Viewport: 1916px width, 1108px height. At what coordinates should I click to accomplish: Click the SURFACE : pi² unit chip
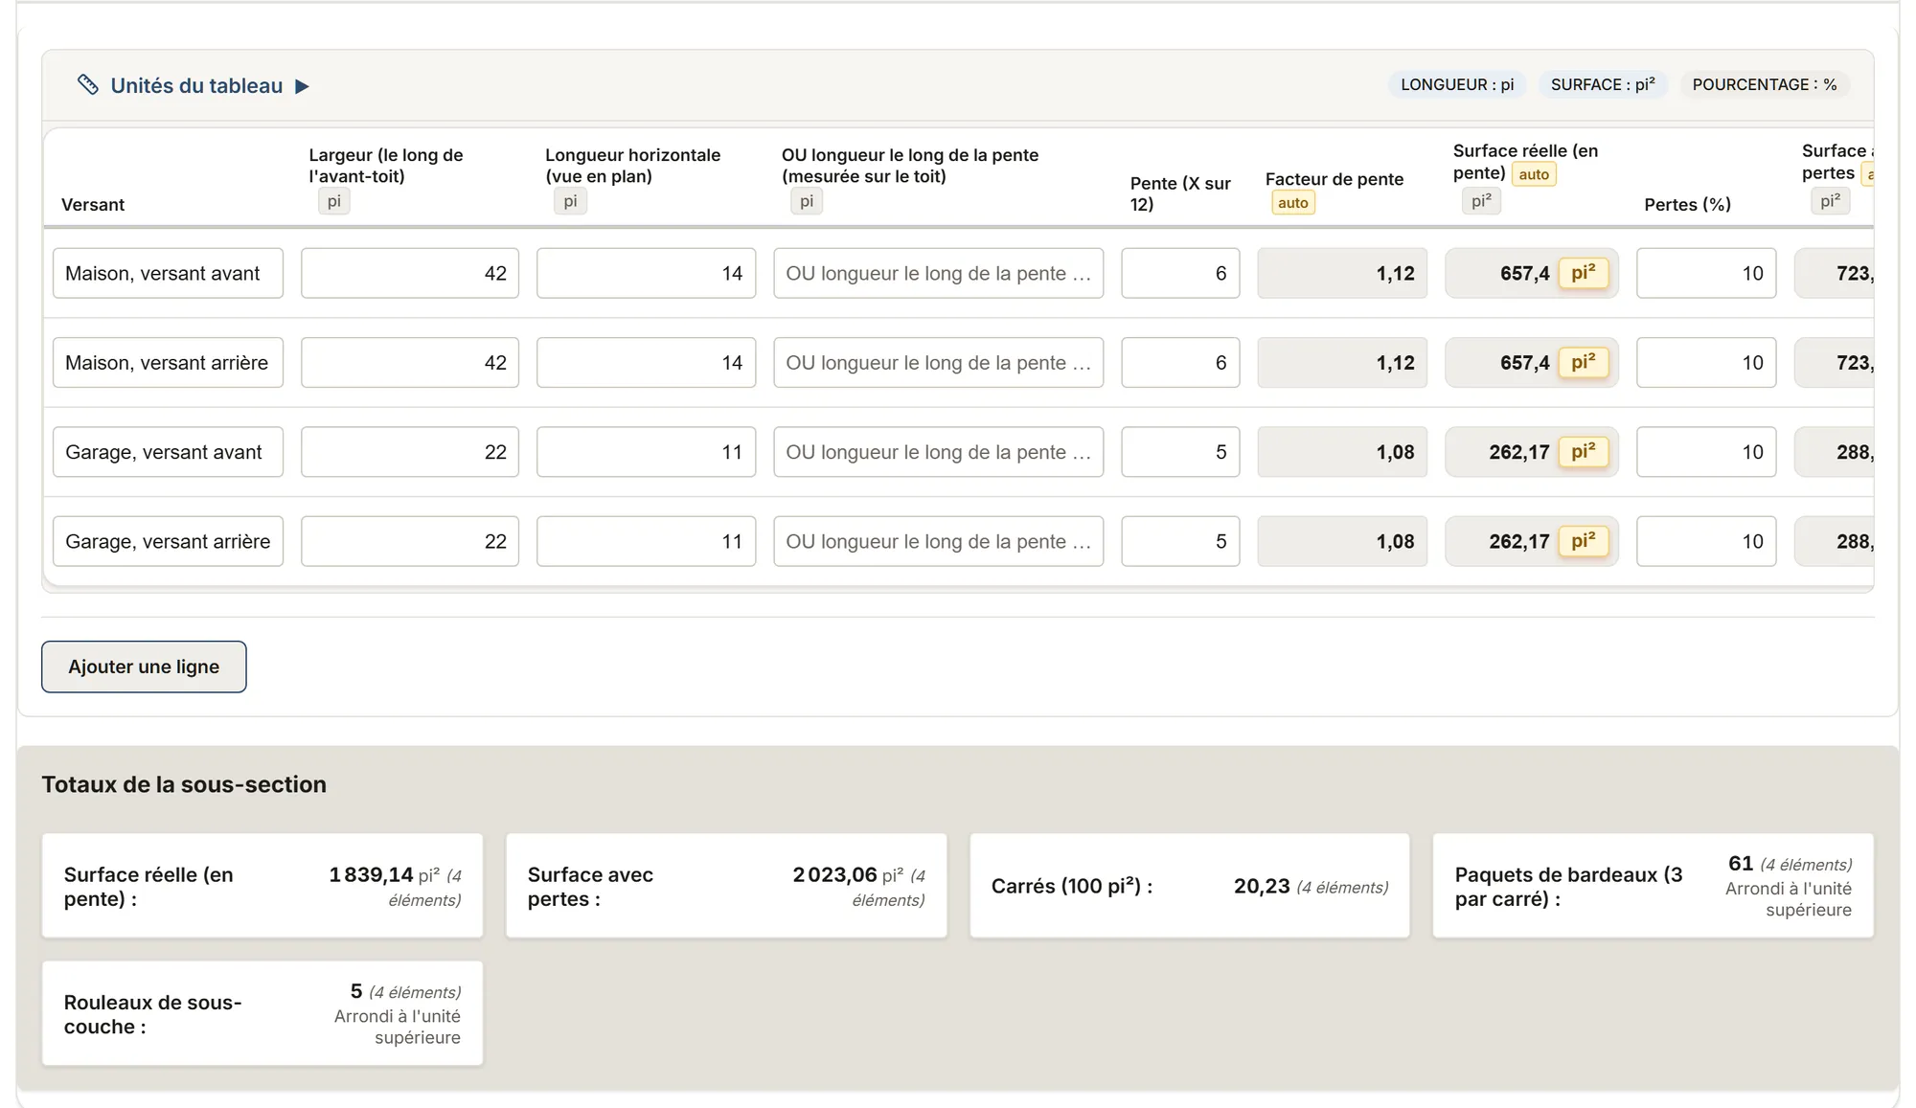pos(1603,84)
